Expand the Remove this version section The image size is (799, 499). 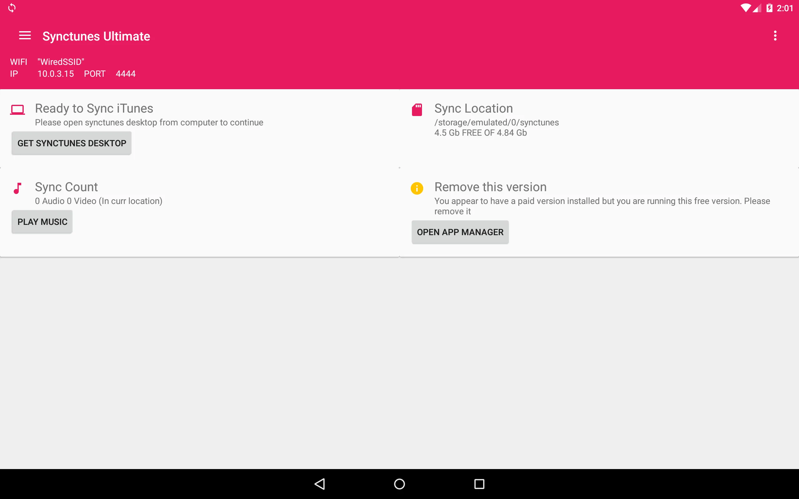click(x=490, y=186)
